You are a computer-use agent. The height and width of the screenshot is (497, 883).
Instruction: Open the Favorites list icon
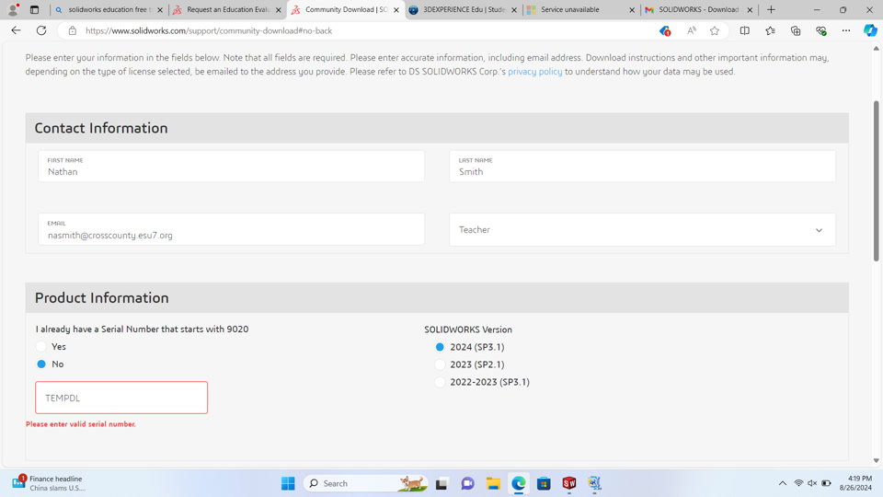[x=770, y=30]
